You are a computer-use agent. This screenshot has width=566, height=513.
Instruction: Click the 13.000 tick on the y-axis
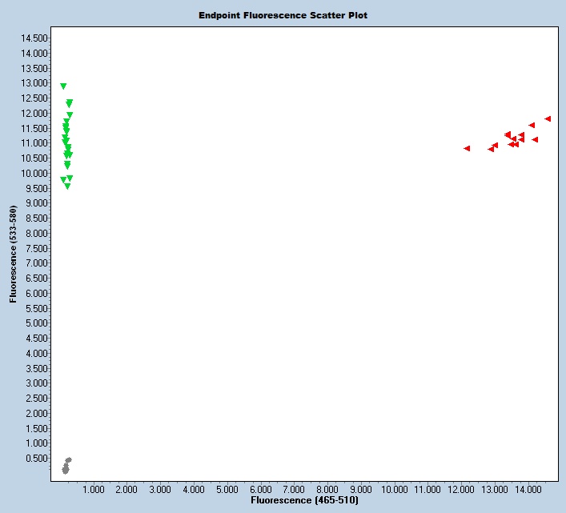click(x=34, y=83)
